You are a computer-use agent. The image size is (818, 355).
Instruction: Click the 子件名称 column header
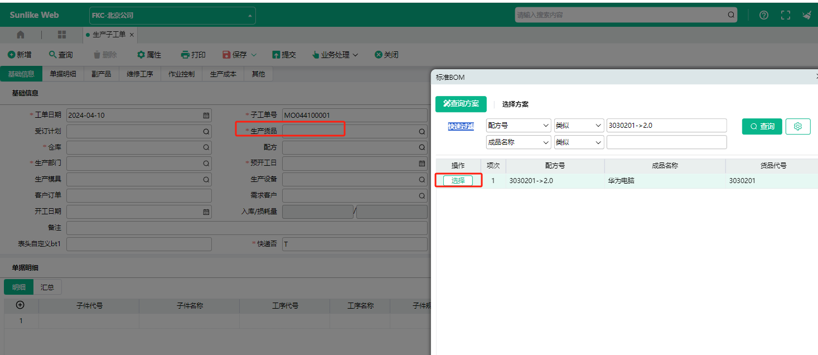[190, 306]
